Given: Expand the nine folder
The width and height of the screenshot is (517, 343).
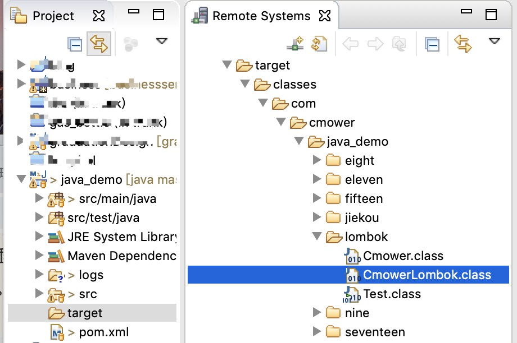Looking at the screenshot, I should 317,312.
